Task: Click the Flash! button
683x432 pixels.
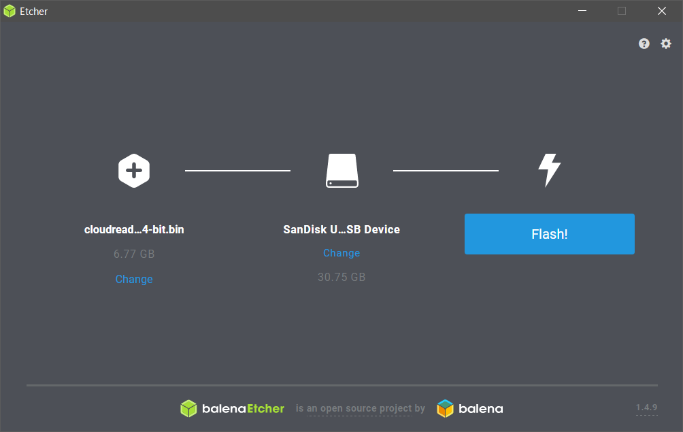Action: point(549,234)
